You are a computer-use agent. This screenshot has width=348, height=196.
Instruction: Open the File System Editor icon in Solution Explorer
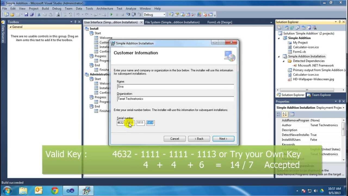point(287,28)
